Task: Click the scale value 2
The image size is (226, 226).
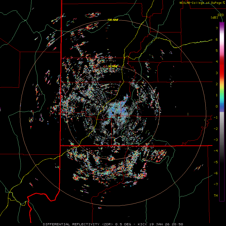Action: coord(217,84)
